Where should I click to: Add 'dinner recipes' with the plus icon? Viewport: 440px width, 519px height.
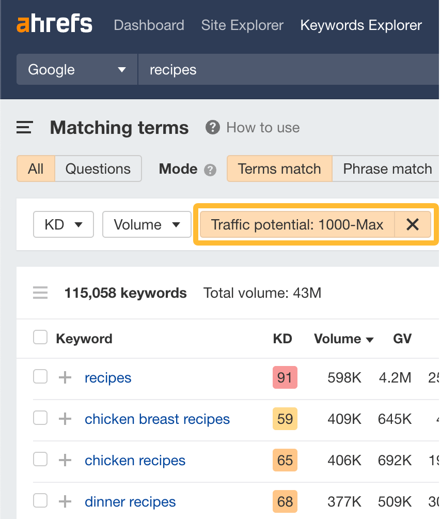(x=64, y=501)
